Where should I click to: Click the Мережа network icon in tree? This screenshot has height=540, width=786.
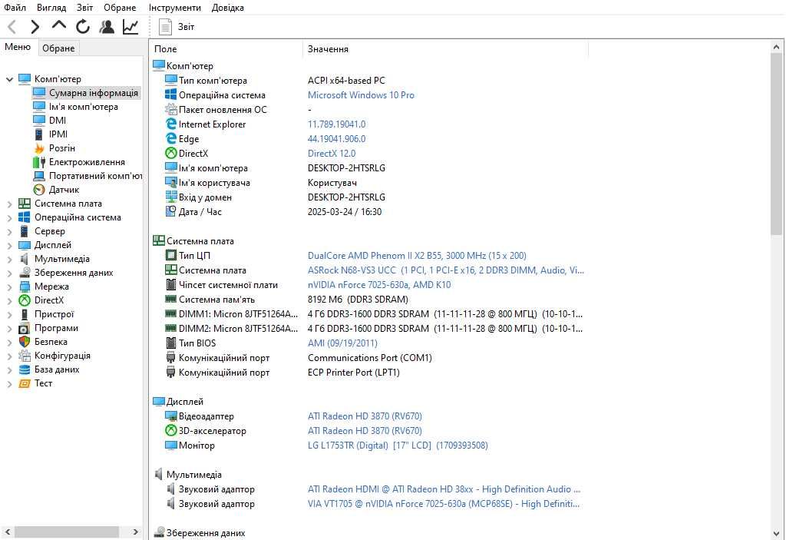point(25,287)
